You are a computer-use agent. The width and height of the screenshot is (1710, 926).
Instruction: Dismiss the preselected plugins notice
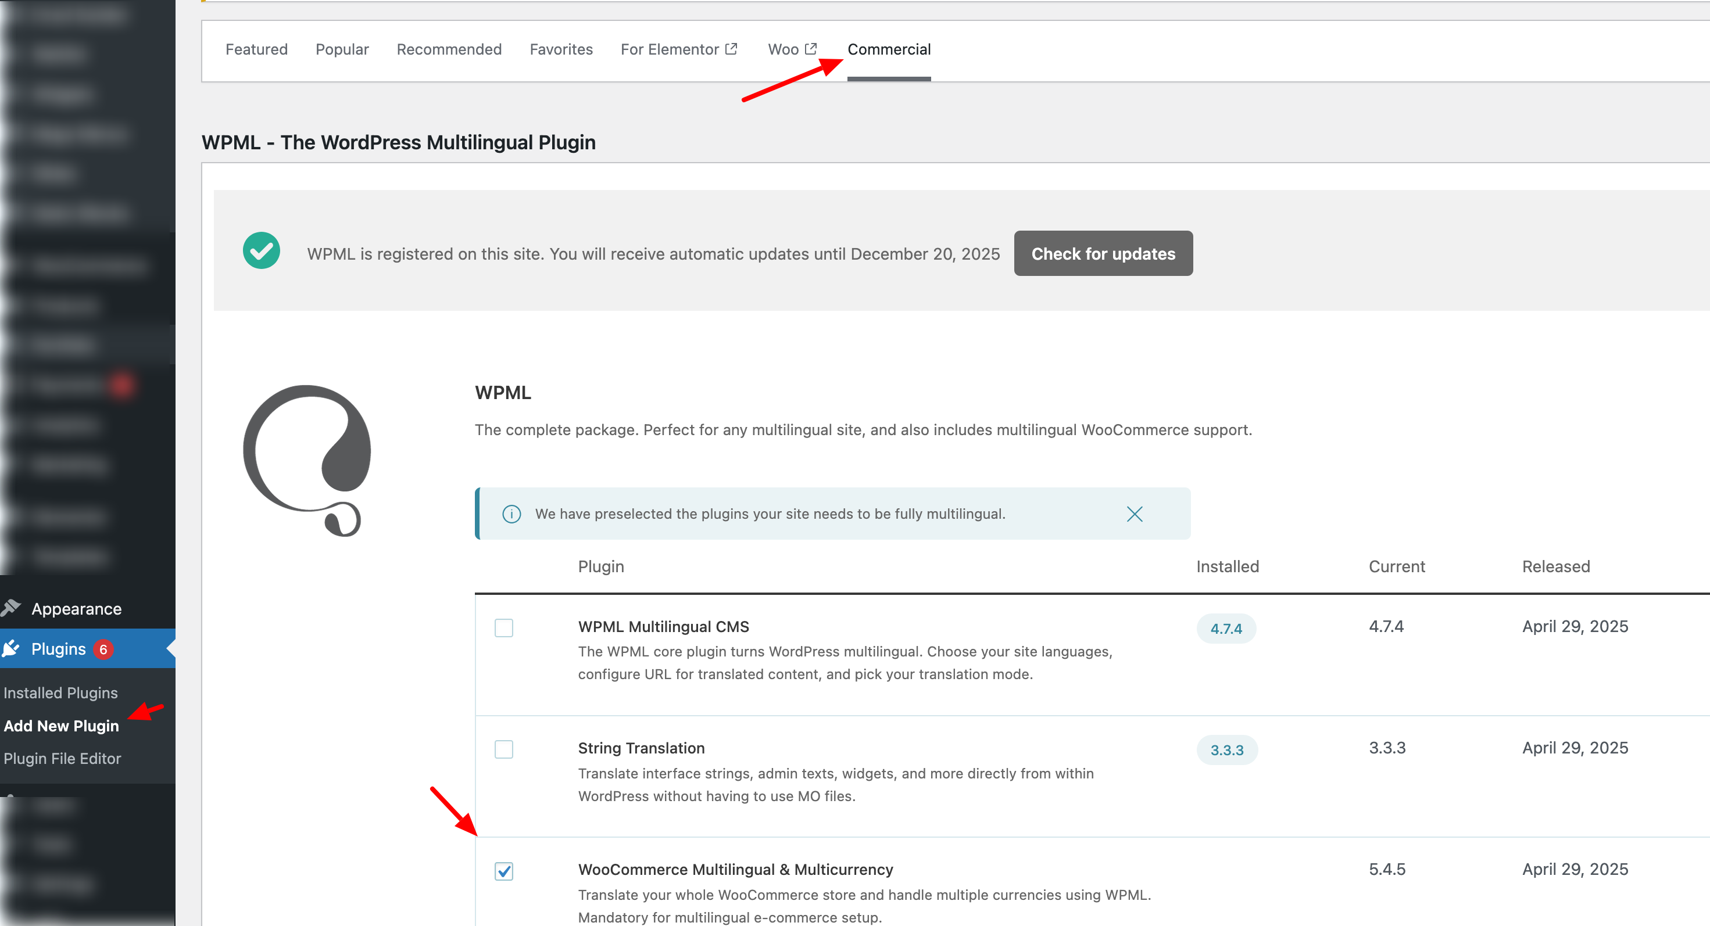[x=1135, y=514]
